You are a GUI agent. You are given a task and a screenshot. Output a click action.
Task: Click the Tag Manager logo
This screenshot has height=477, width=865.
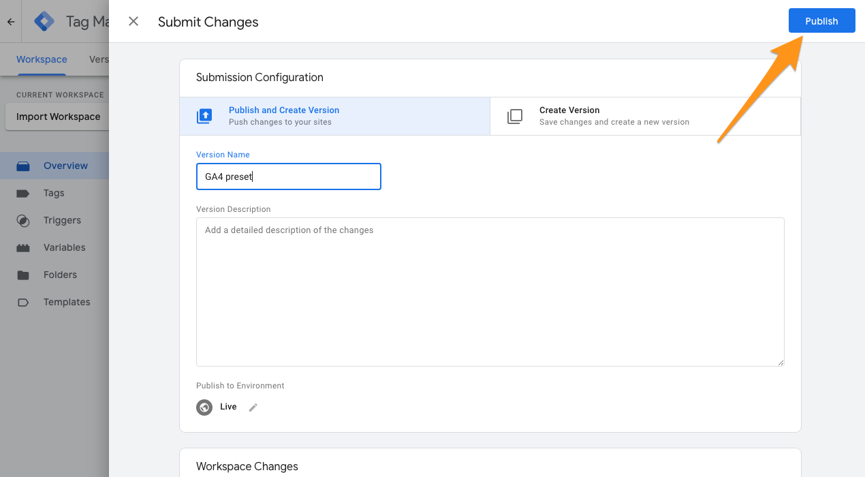tap(44, 22)
